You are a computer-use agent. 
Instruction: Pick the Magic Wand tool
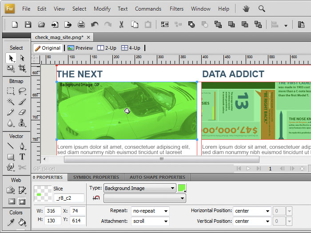coord(11,102)
